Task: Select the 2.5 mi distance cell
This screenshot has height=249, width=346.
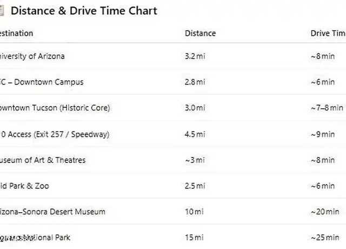Action: pos(195,186)
